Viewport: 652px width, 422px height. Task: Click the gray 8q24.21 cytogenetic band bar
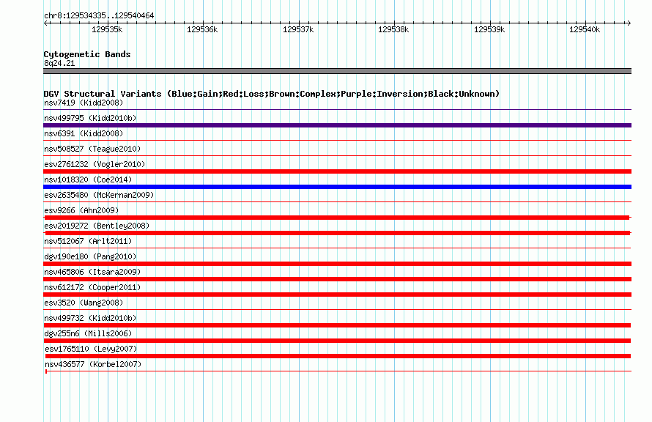coord(337,71)
